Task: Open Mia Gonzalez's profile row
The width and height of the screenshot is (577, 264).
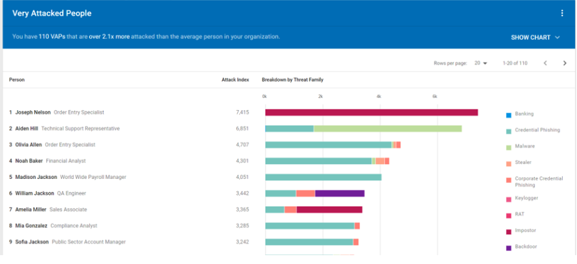Action: (x=244, y=225)
